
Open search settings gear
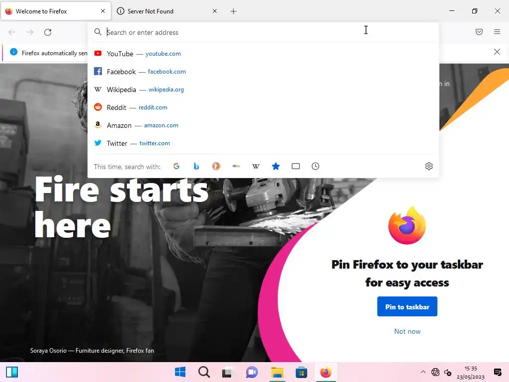click(429, 166)
